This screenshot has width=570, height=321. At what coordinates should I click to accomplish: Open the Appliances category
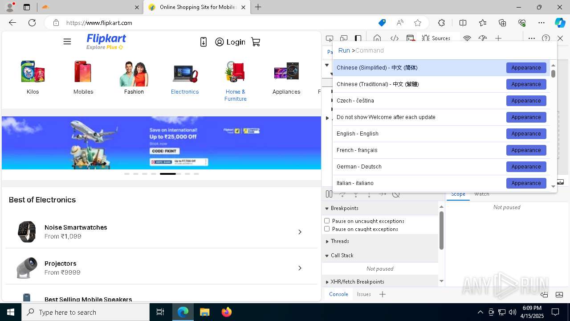[x=286, y=78]
